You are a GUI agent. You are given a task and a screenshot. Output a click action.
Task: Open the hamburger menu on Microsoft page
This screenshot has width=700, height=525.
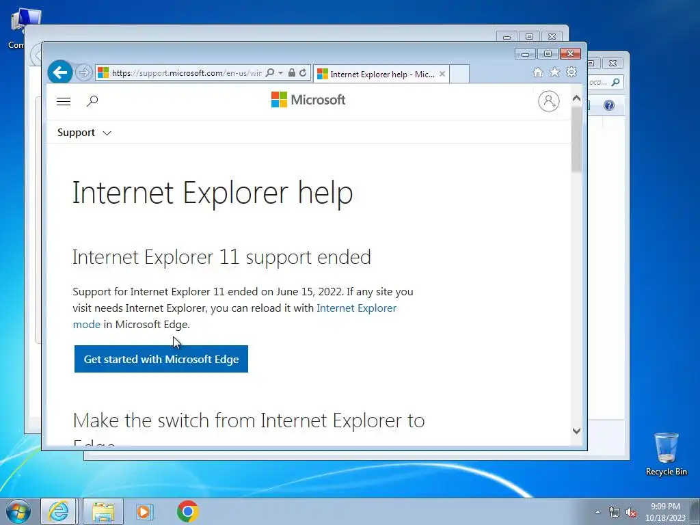(x=64, y=101)
